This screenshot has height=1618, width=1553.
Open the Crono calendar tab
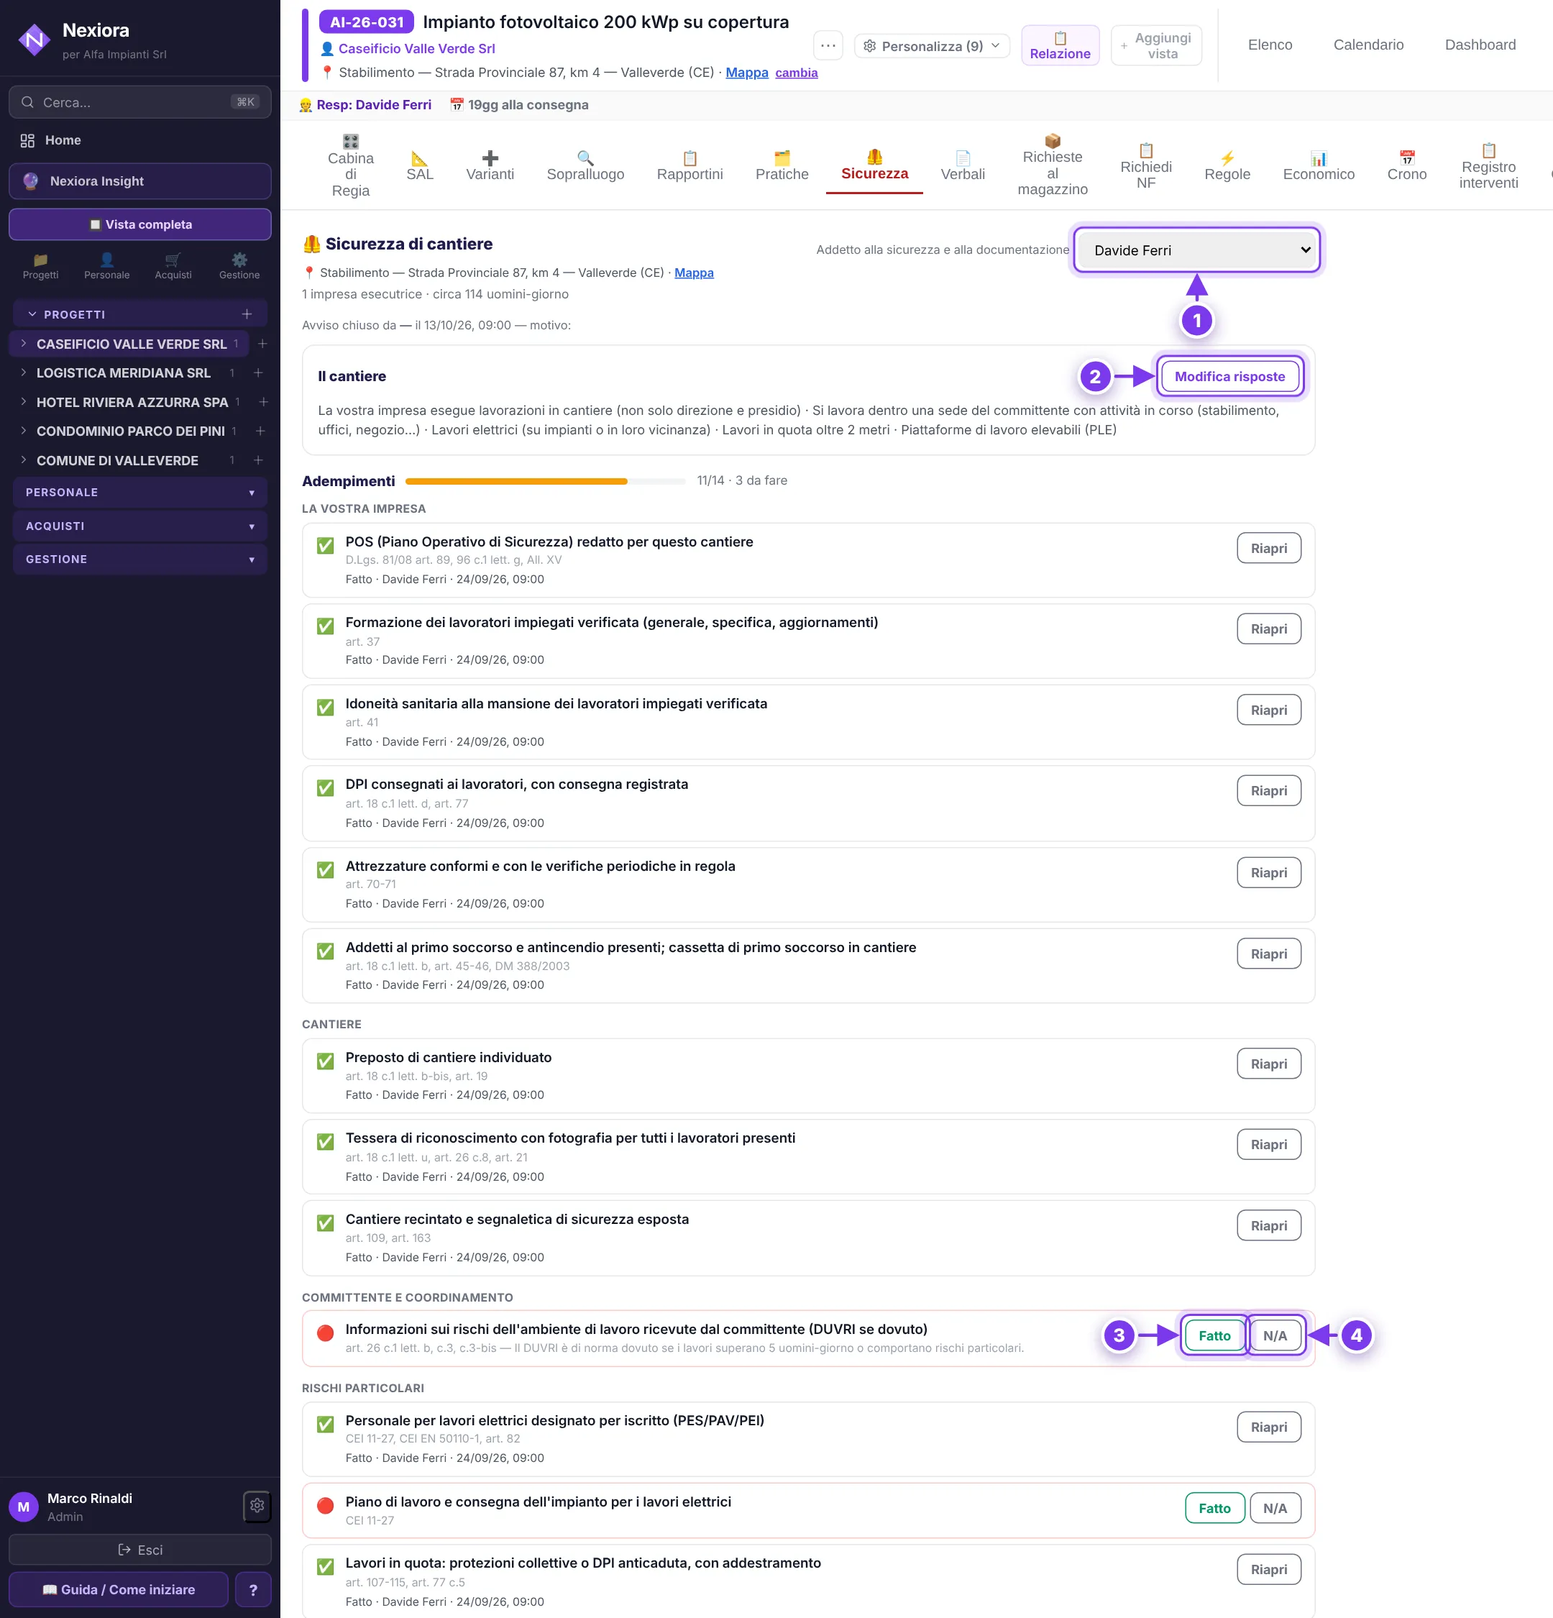click(x=1406, y=166)
